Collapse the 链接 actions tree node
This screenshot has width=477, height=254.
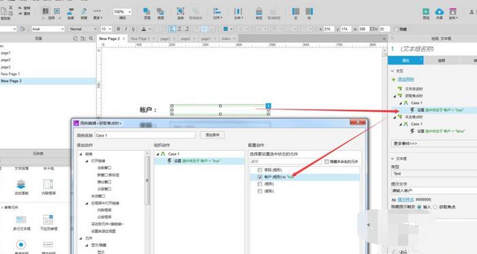(x=81, y=154)
